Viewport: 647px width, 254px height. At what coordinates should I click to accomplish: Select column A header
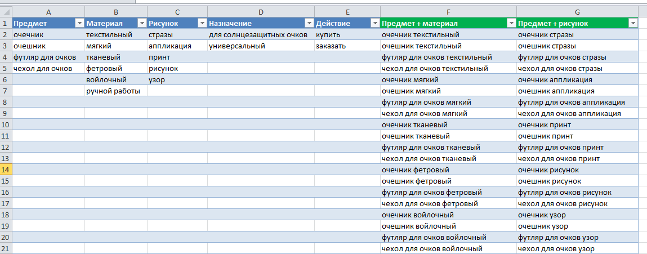pos(48,12)
